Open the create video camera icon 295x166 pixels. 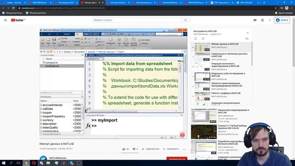[x=255, y=20]
